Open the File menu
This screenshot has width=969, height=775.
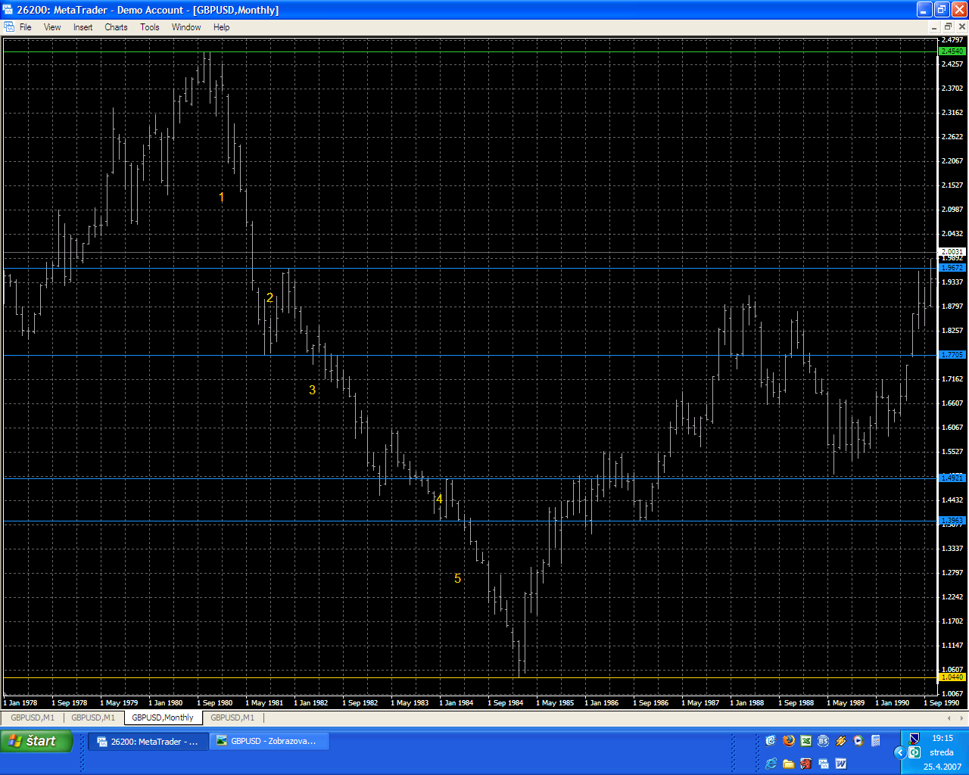point(25,27)
